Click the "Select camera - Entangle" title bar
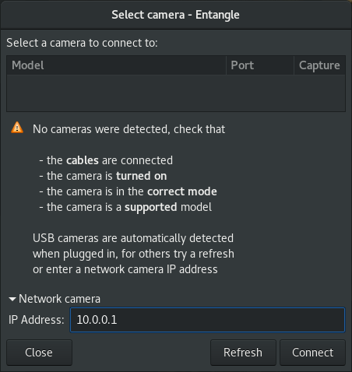This screenshot has height=372, width=352. pos(176,15)
